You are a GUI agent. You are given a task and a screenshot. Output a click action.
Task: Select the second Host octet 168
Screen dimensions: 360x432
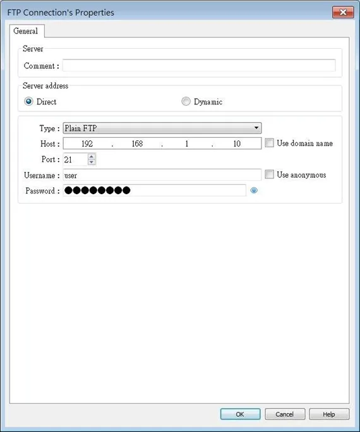tap(137, 144)
